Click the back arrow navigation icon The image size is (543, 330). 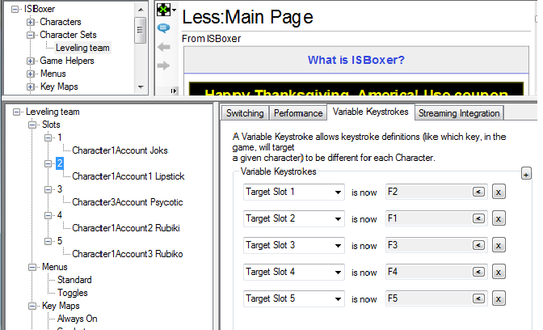(x=163, y=47)
